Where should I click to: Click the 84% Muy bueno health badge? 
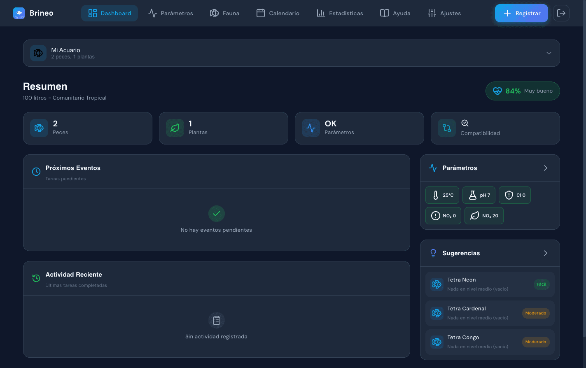pos(523,91)
